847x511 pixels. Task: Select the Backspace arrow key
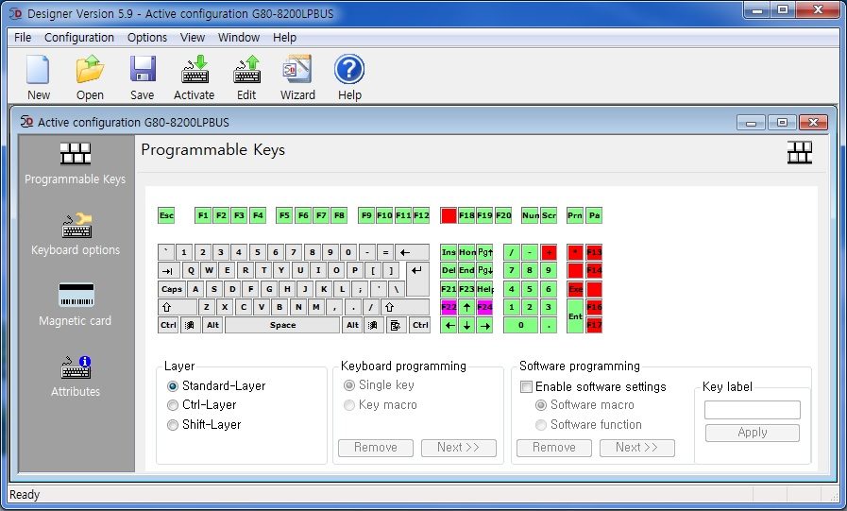pos(412,252)
